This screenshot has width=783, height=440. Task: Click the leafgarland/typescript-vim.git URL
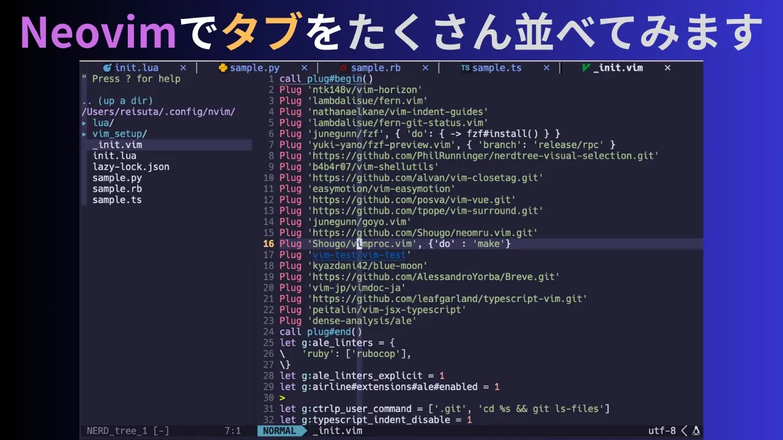[x=447, y=299]
